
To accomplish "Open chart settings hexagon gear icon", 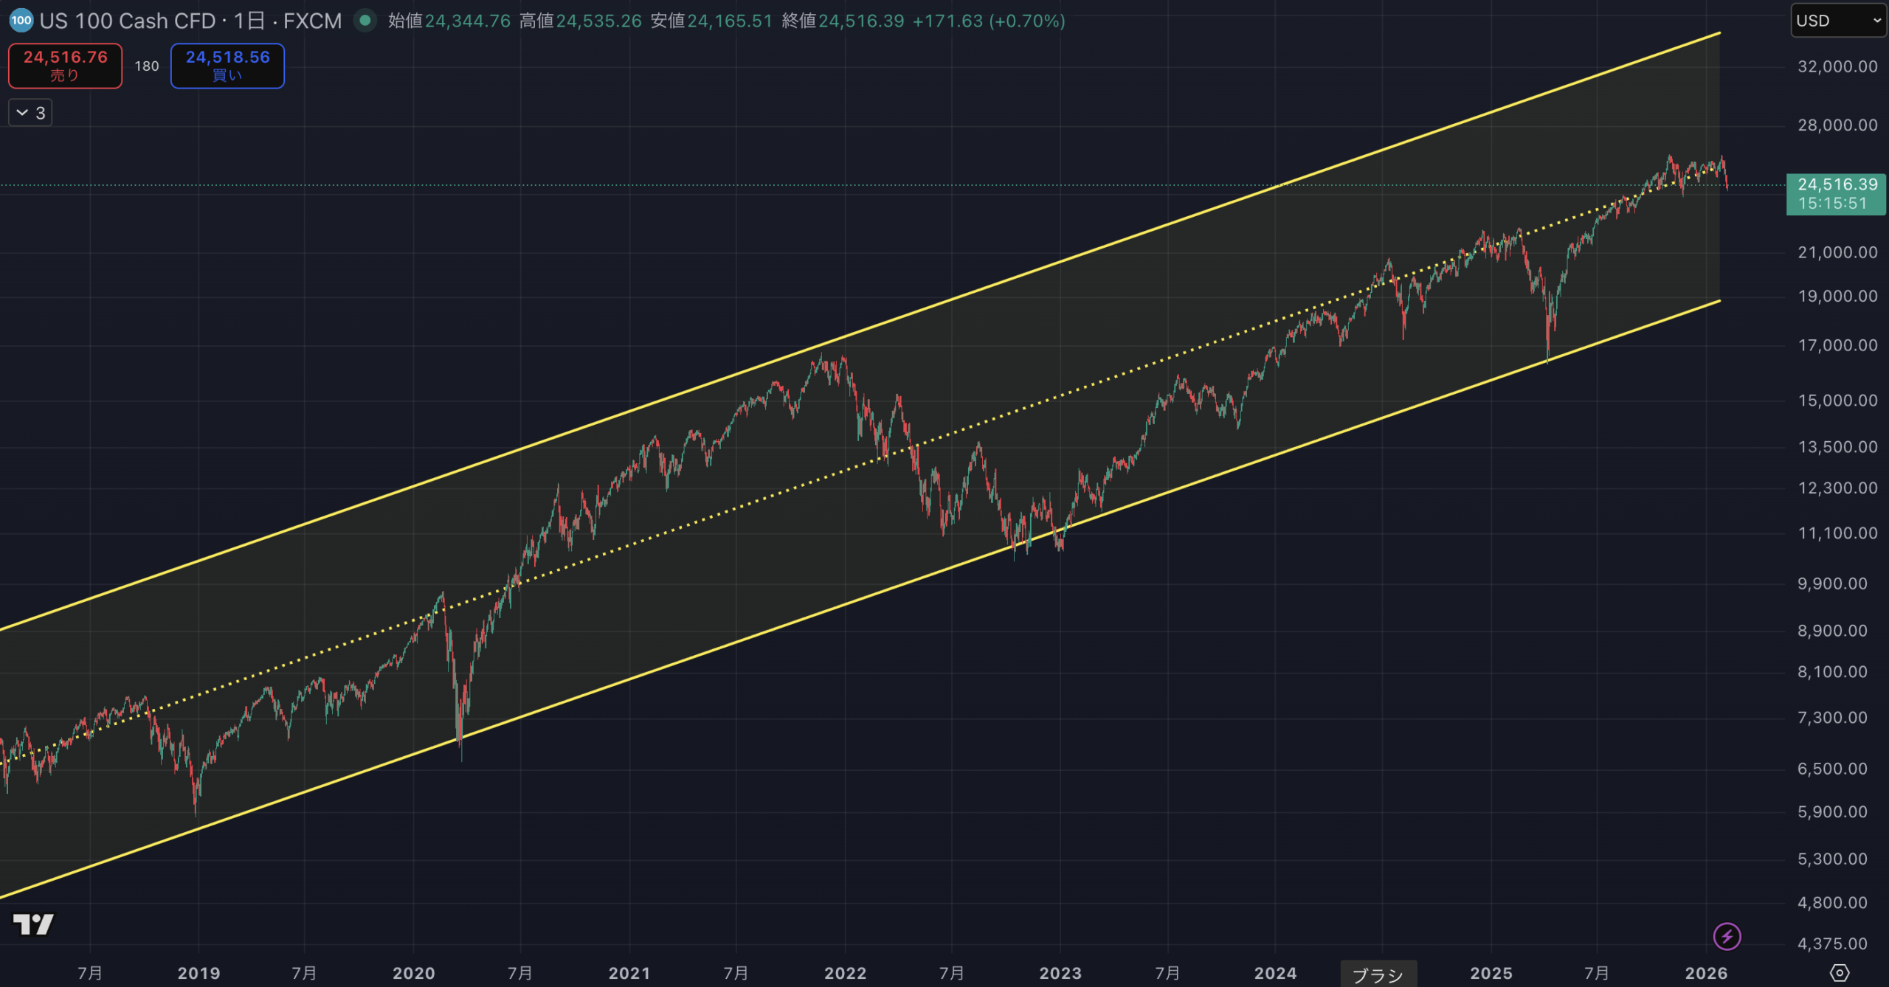I will coord(1840,972).
